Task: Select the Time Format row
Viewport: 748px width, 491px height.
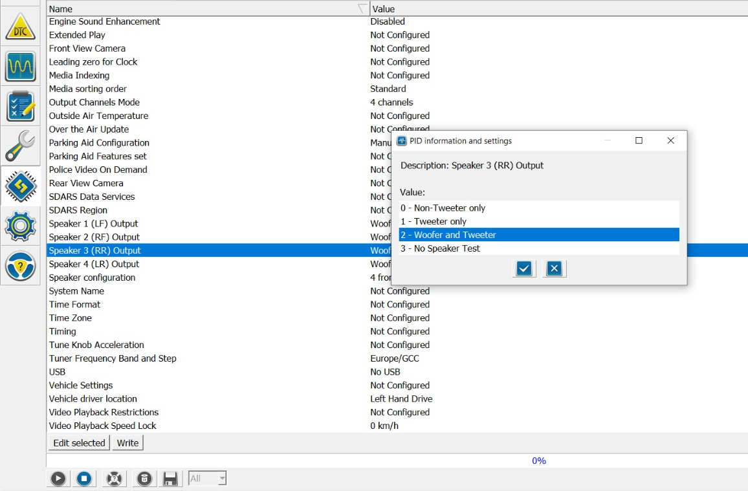Action: (x=397, y=304)
